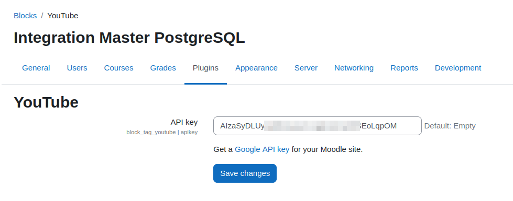Focus the API key input field
The width and height of the screenshot is (513, 201).
318,126
